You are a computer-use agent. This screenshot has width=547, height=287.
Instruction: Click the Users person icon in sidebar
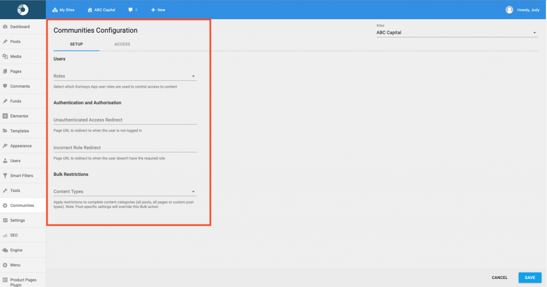tap(5, 161)
